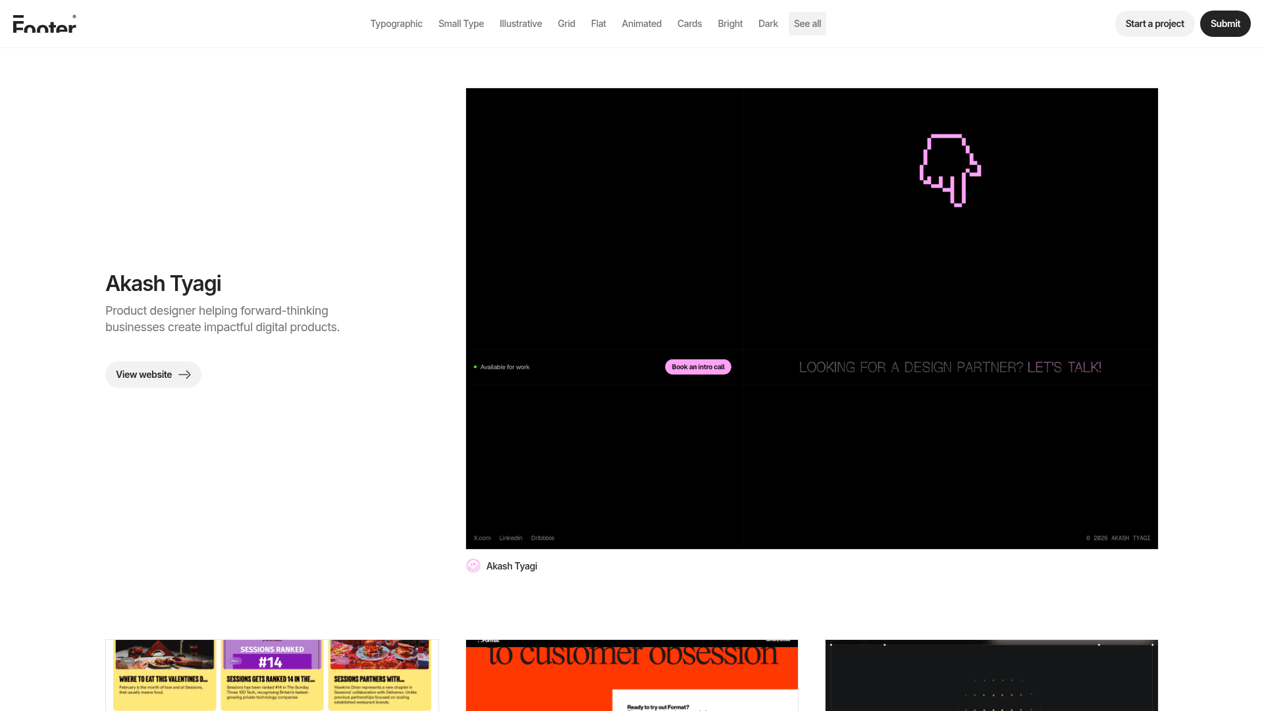The height and width of the screenshot is (711, 1264).
Task: Filter by Dark footers
Action: click(768, 24)
